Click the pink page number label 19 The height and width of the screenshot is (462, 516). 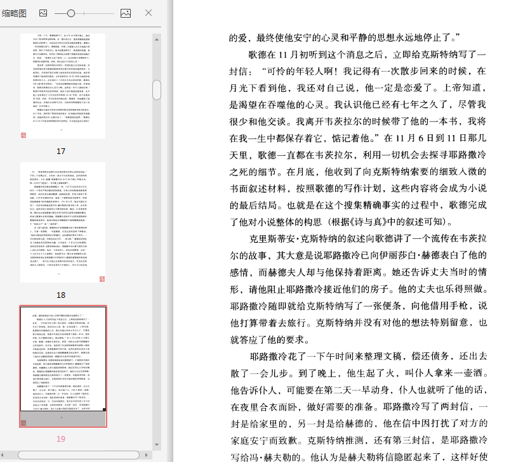(x=61, y=439)
